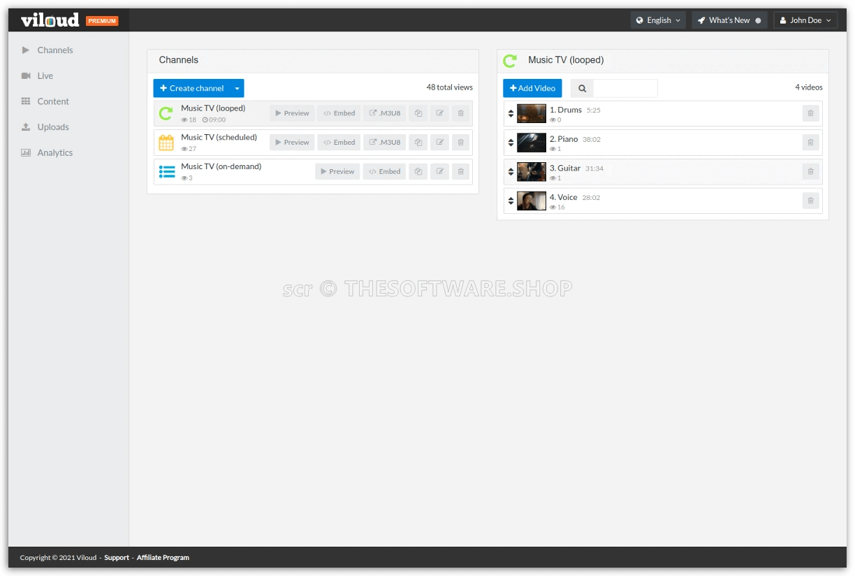
Task: Open the Affiliate Program footer link
Action: 163,558
